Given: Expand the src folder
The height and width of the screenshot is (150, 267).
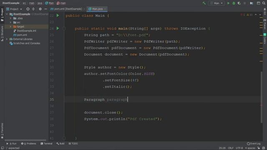Looking at the screenshot, I should 10,22.
